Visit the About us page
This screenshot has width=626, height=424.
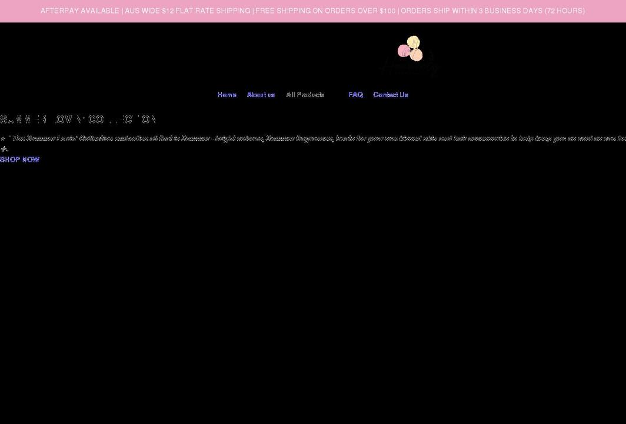261,94
